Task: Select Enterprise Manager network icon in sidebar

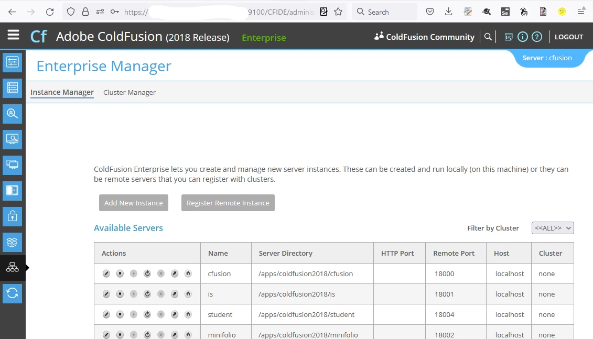Action: click(13, 268)
